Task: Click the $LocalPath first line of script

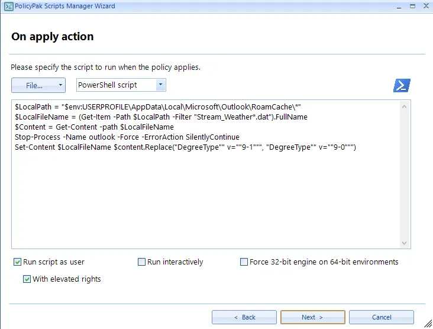Action: pos(157,107)
